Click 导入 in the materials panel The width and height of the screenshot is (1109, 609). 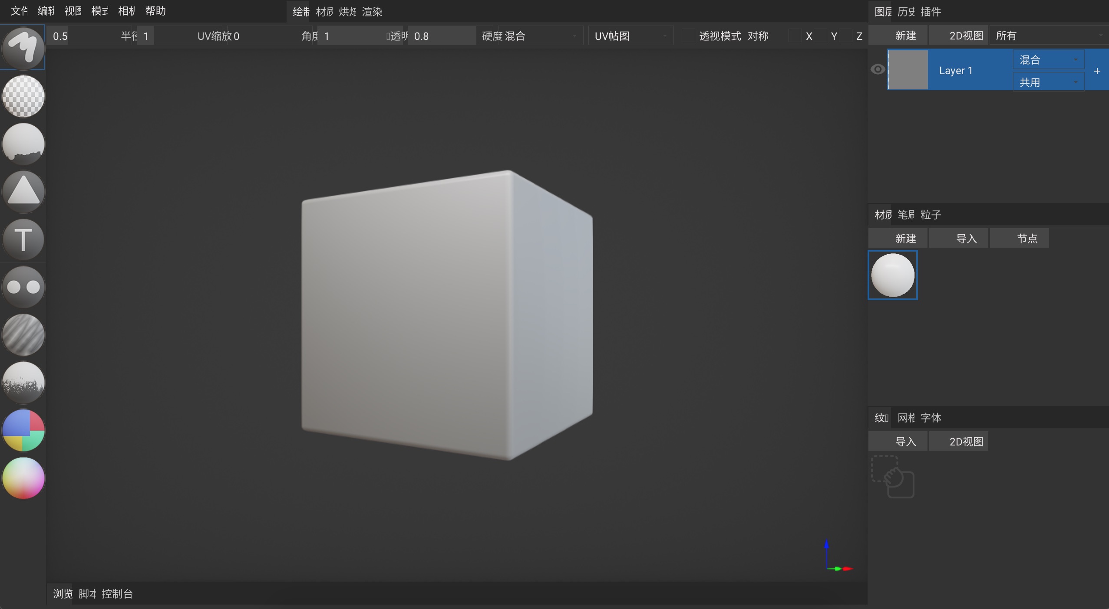tap(959, 238)
